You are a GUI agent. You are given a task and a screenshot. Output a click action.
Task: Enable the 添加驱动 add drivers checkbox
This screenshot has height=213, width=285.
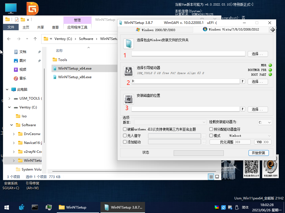coord(125,142)
